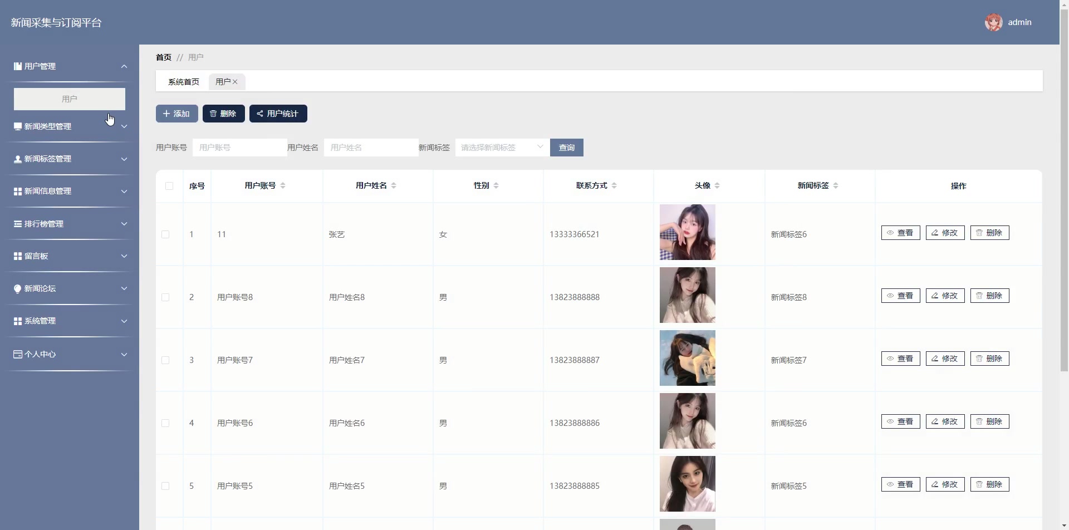Expand the 新闻标签管理 menu chevron
1069x530 pixels.
124,159
